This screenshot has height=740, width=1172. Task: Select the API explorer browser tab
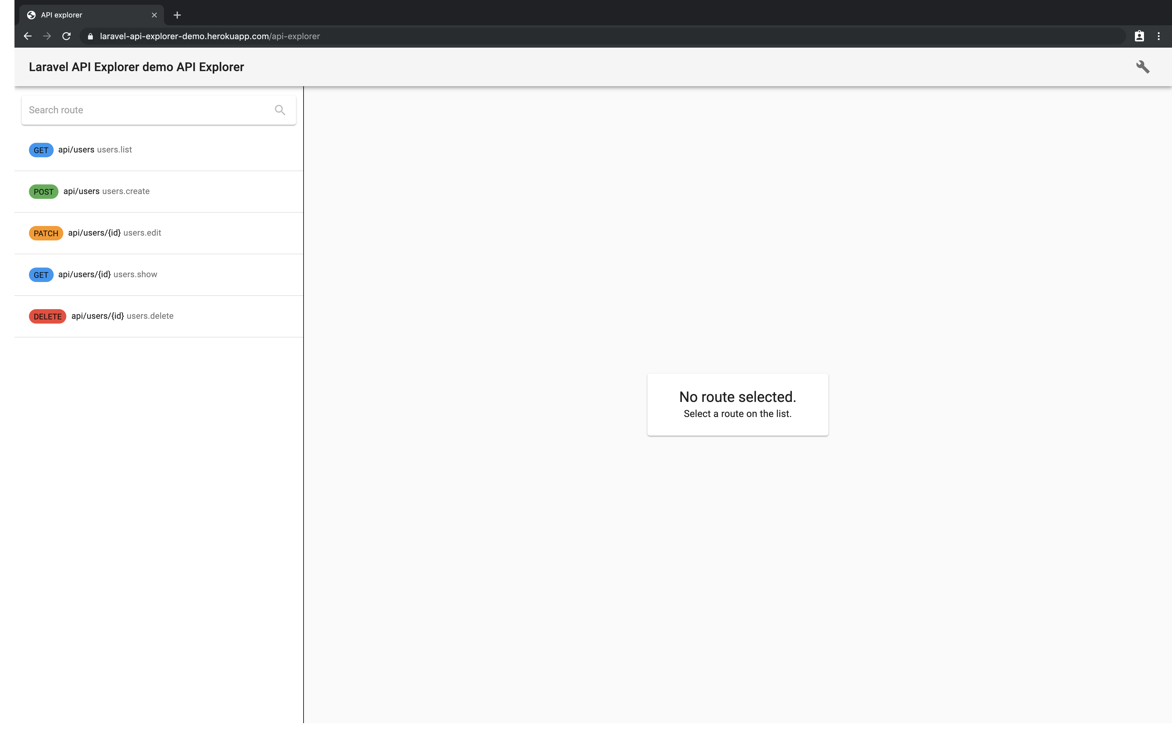coord(83,15)
